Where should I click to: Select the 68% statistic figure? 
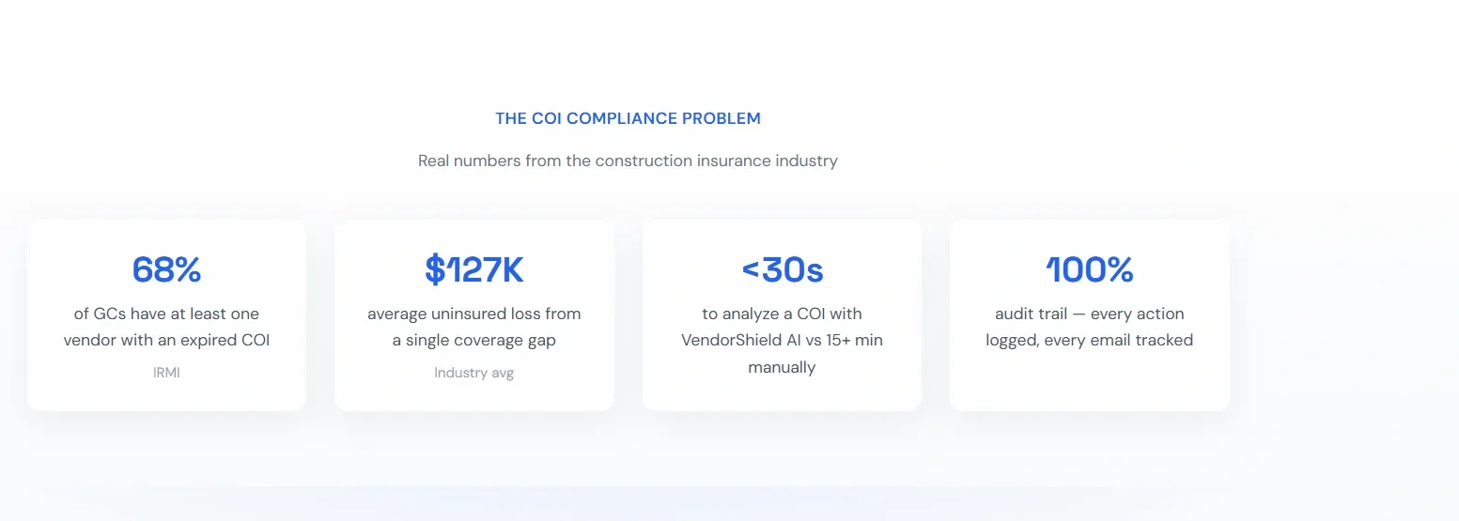pyautogui.click(x=166, y=269)
